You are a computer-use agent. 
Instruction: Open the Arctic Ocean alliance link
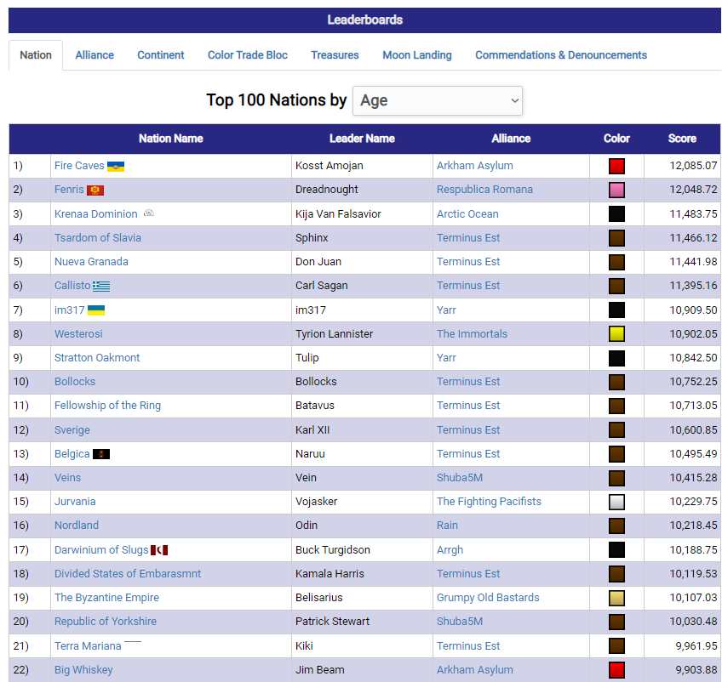tap(467, 213)
